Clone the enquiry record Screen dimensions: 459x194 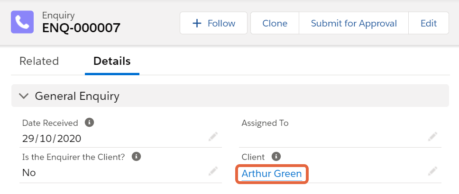(275, 23)
